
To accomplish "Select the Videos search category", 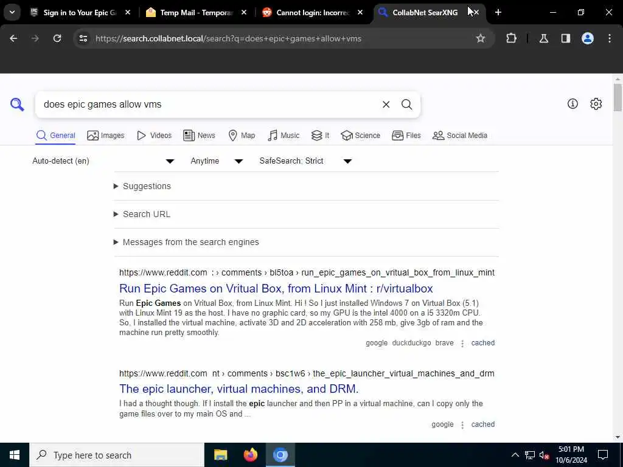I will 154,136.
